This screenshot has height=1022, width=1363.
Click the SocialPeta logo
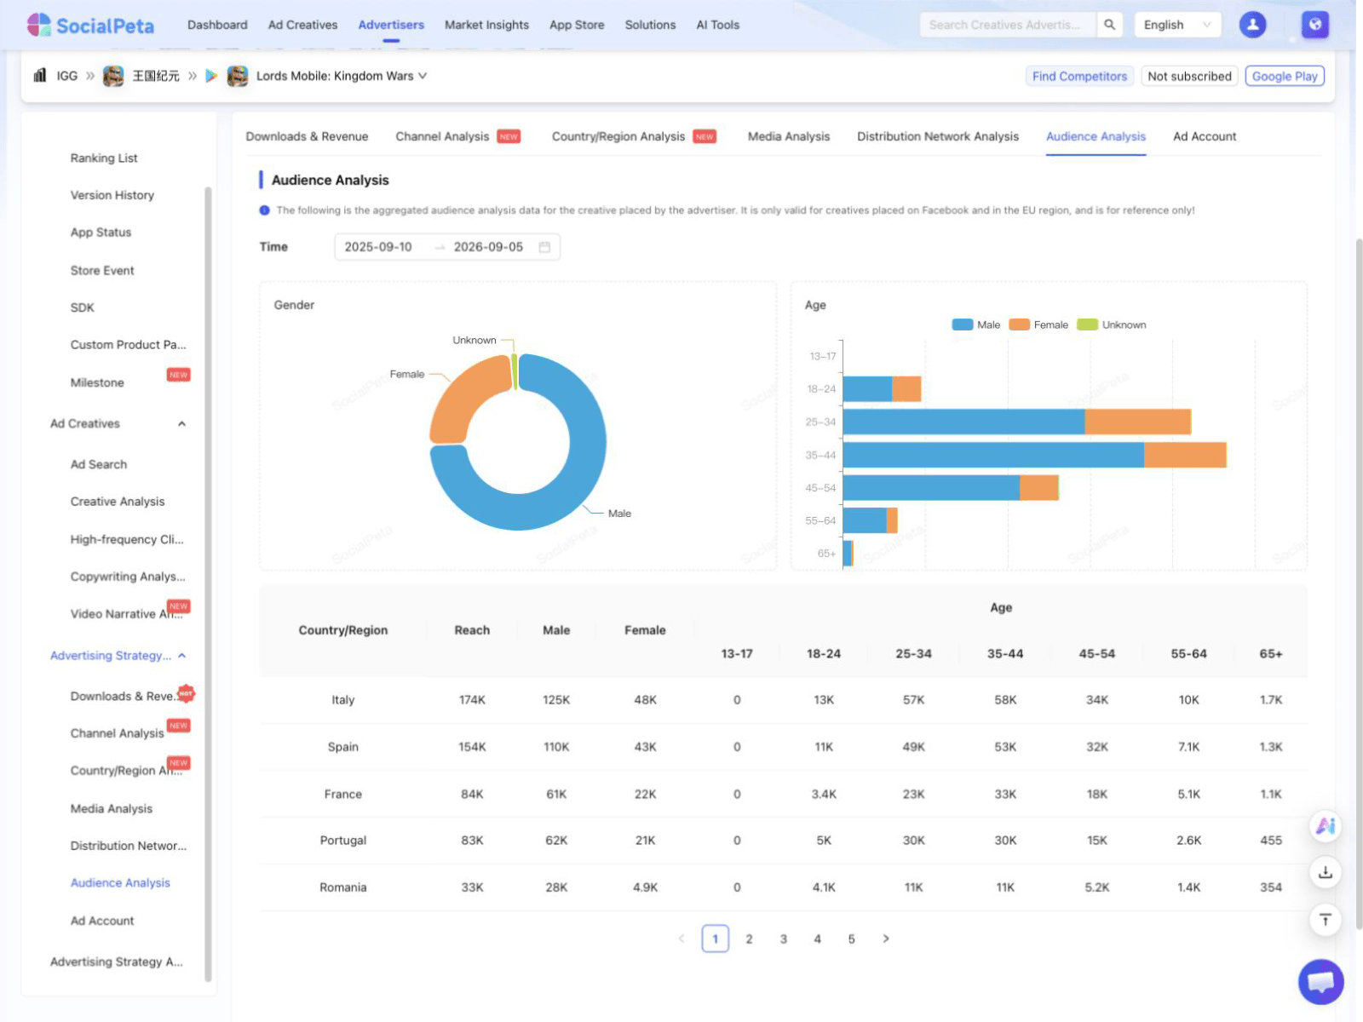pyautogui.click(x=90, y=25)
